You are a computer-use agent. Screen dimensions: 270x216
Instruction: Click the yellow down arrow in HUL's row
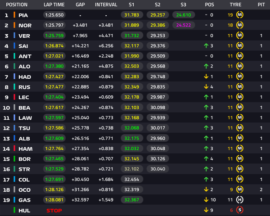(206, 210)
